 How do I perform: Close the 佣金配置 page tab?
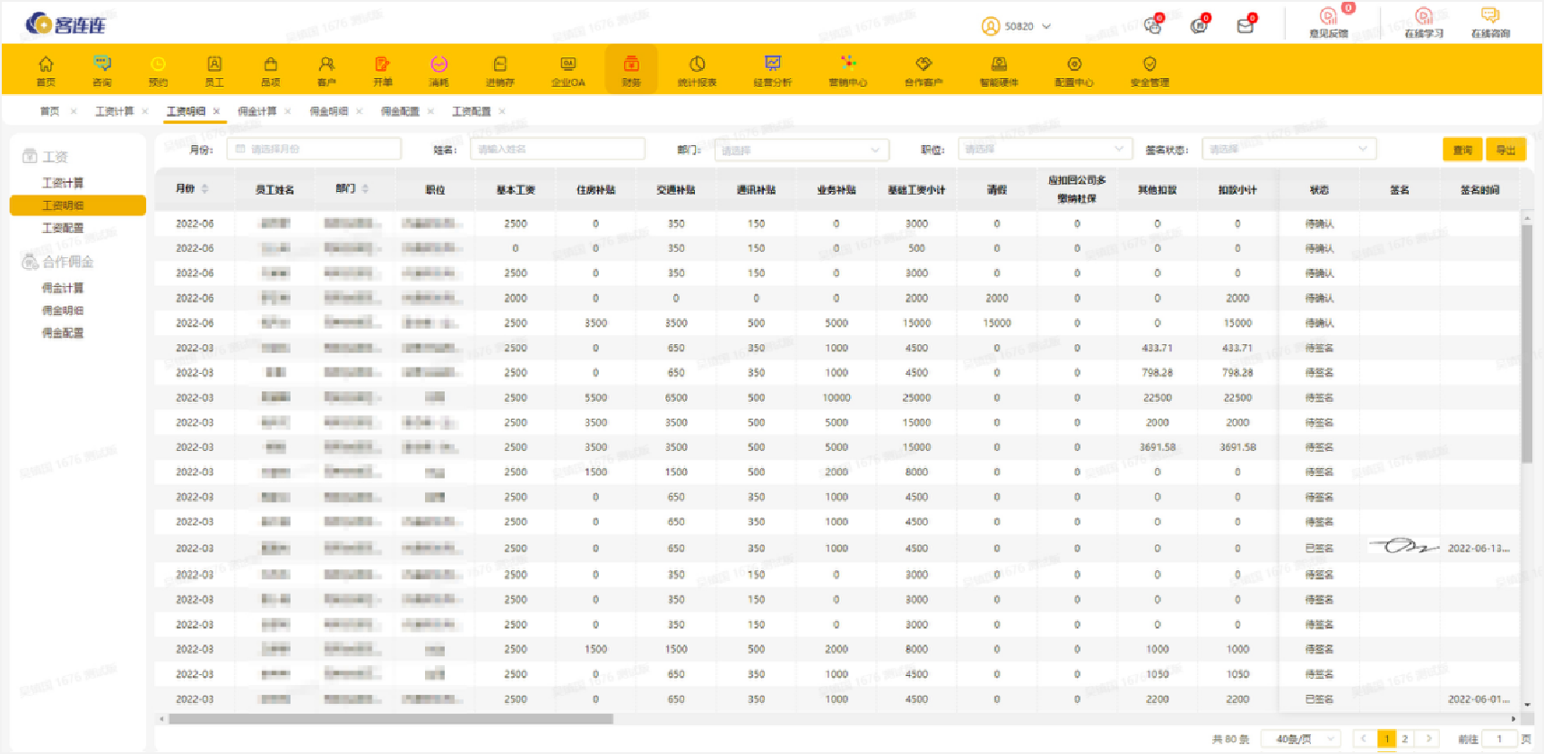431,111
